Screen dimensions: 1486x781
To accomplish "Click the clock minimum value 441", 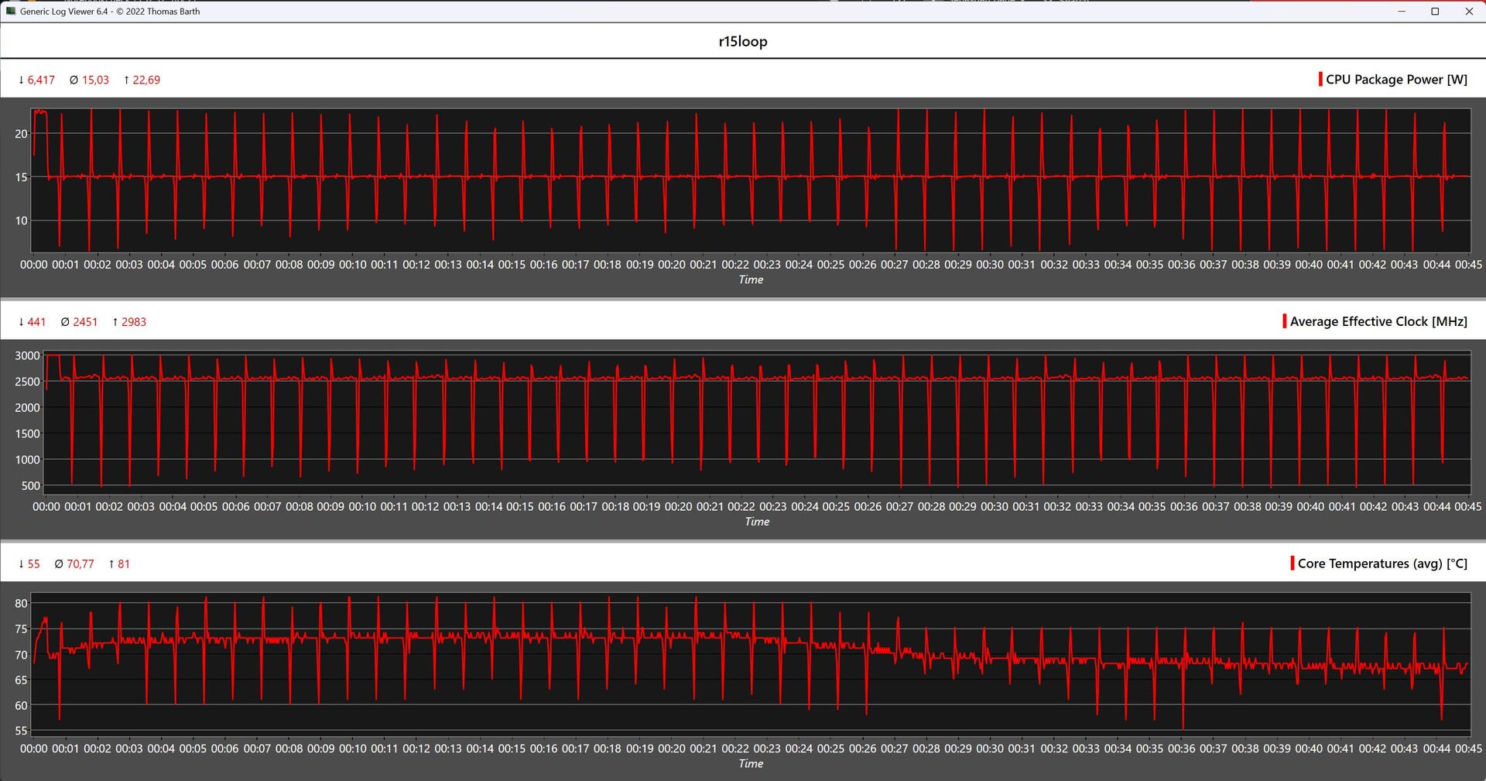I will point(36,322).
